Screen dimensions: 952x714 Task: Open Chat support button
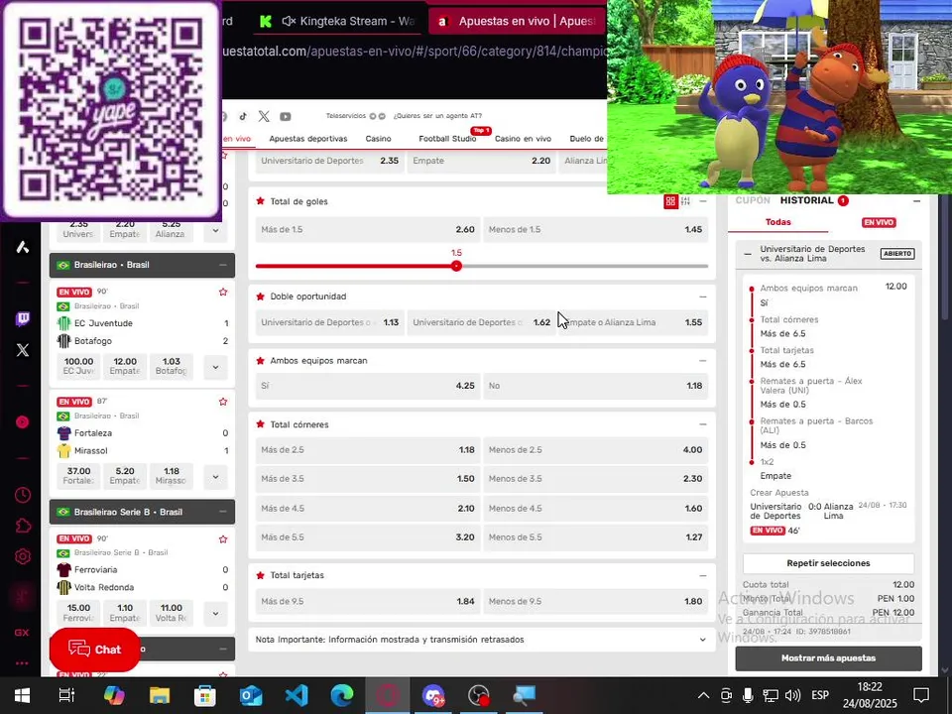coord(95,650)
